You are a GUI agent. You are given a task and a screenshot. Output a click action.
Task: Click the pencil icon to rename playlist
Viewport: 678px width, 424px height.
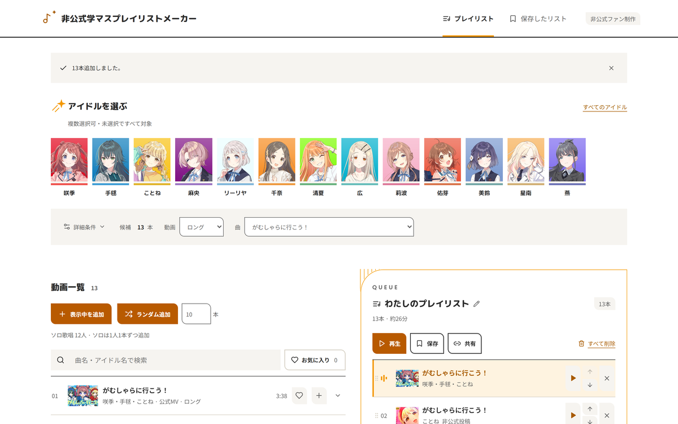coord(476,304)
